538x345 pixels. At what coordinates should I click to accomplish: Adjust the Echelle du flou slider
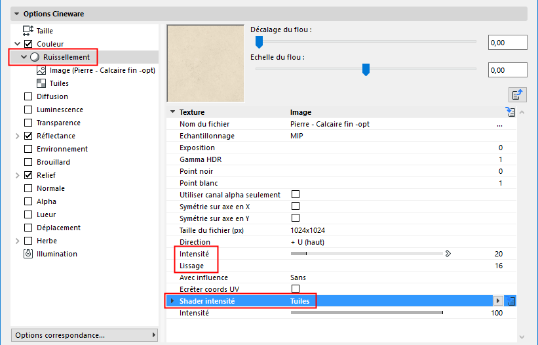pos(366,70)
